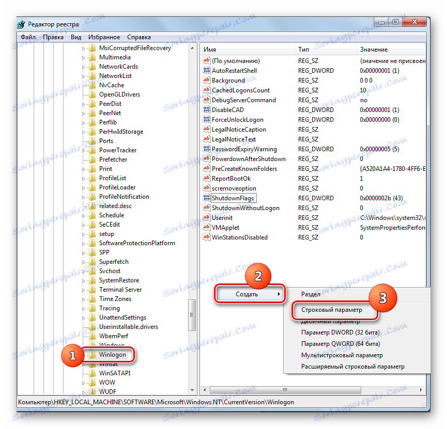Click the Schedule folder icon
This screenshot has height=429, width=447.
(92, 215)
